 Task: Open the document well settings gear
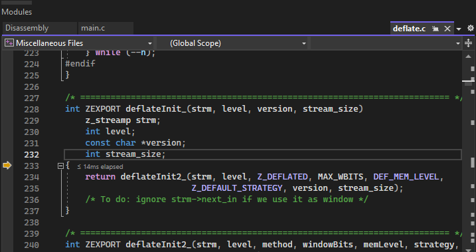tap(470, 29)
